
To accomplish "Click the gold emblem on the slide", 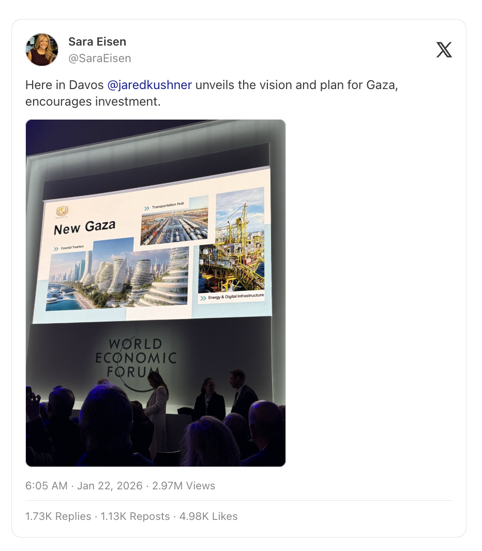I will coord(62,211).
